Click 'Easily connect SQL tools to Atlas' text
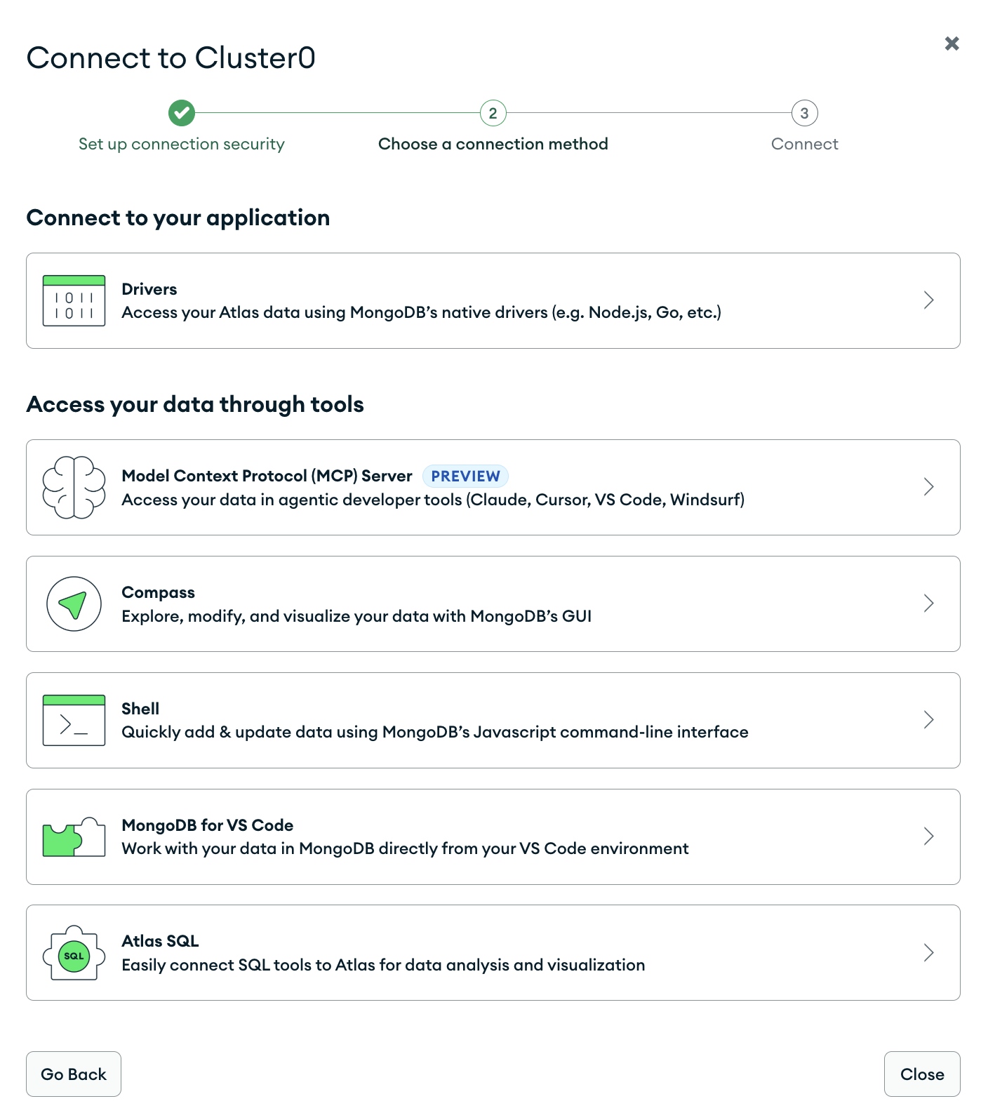 click(x=383, y=965)
